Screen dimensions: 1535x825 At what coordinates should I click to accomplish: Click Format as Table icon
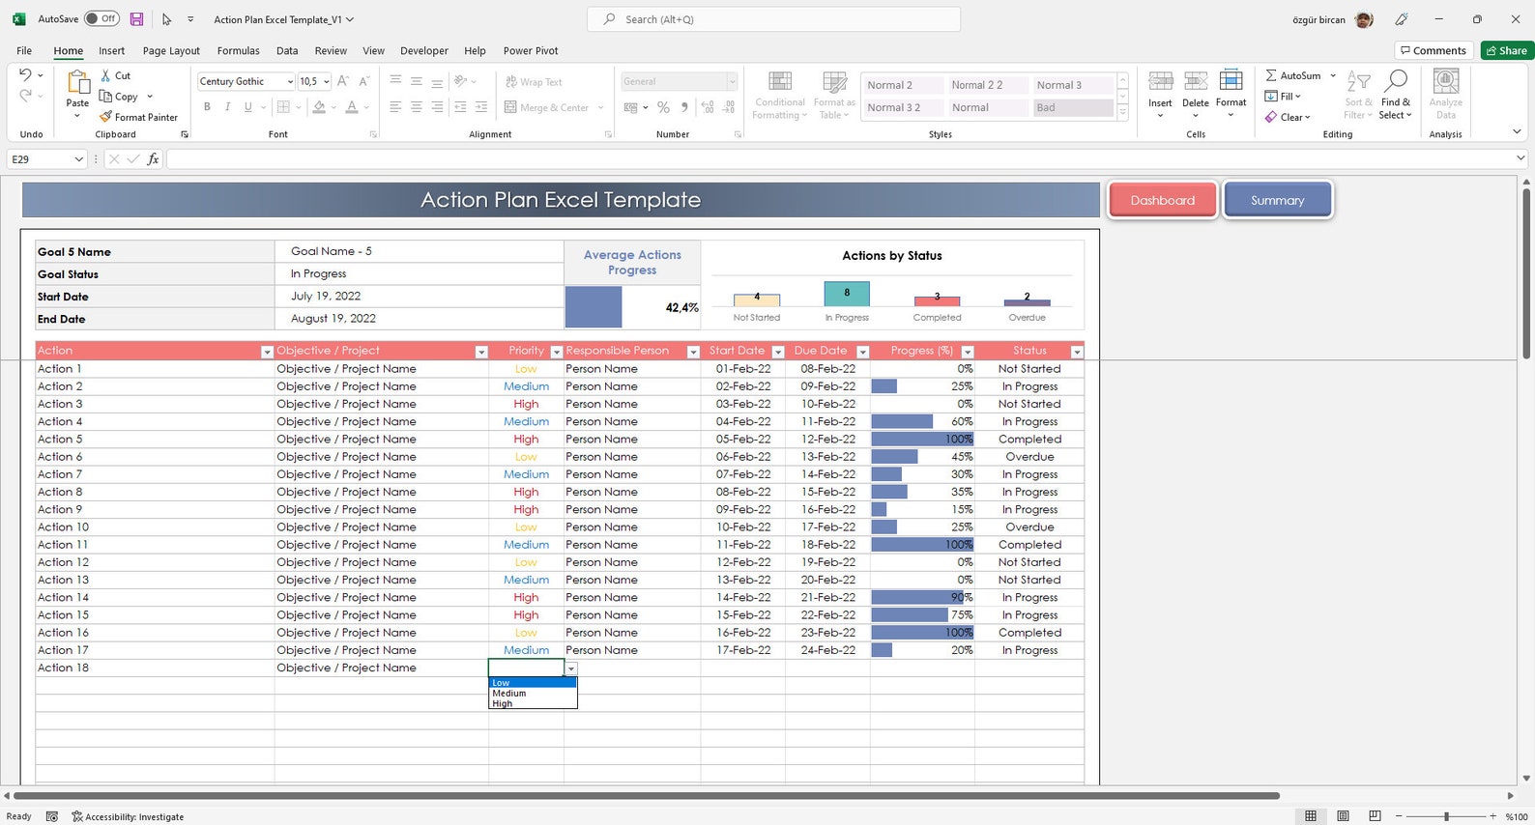click(x=834, y=82)
